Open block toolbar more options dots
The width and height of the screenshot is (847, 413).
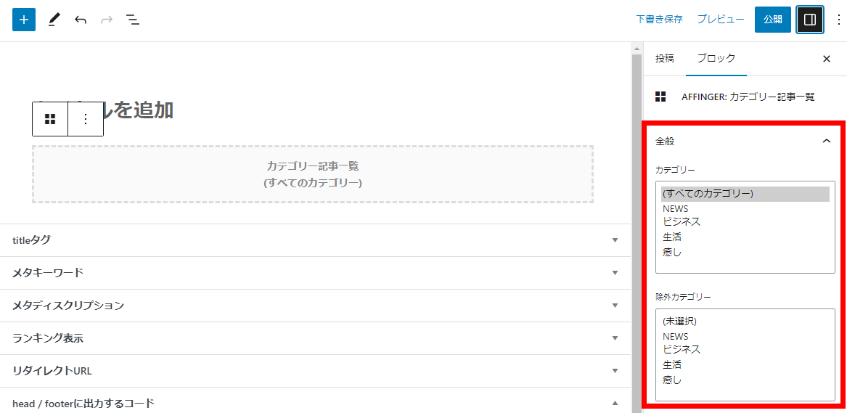pos(86,119)
